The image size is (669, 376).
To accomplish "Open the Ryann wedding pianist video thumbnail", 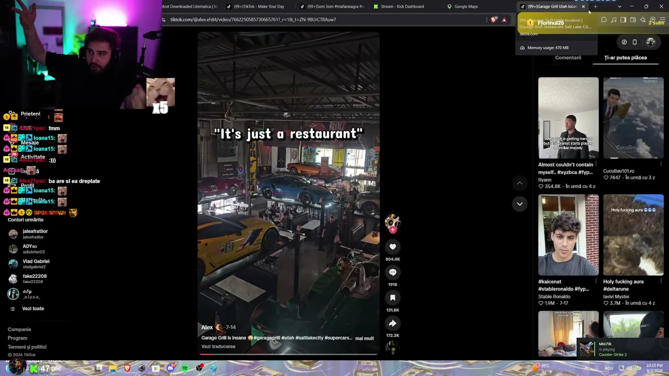I will [x=569, y=118].
